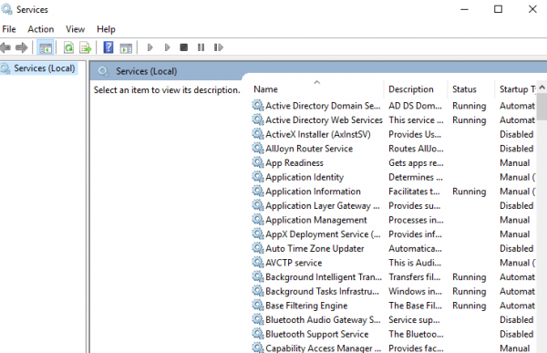This screenshot has height=353, width=547.
Task: Select Active Directory Web Services name
Action: click(x=324, y=120)
